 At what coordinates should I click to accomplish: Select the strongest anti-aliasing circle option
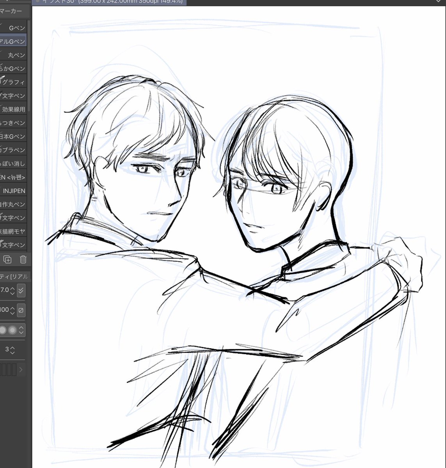[x=12, y=330]
